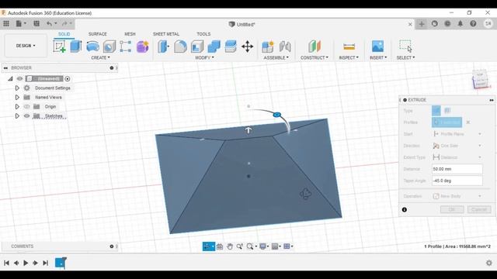Screen dimensions: 497x279
Task: Switch to the SOLID tab
Action: click(64, 34)
